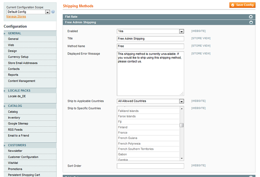Open the Google Sitemap tab
Viewport: 260px width, 177px height.
tap(30, 124)
